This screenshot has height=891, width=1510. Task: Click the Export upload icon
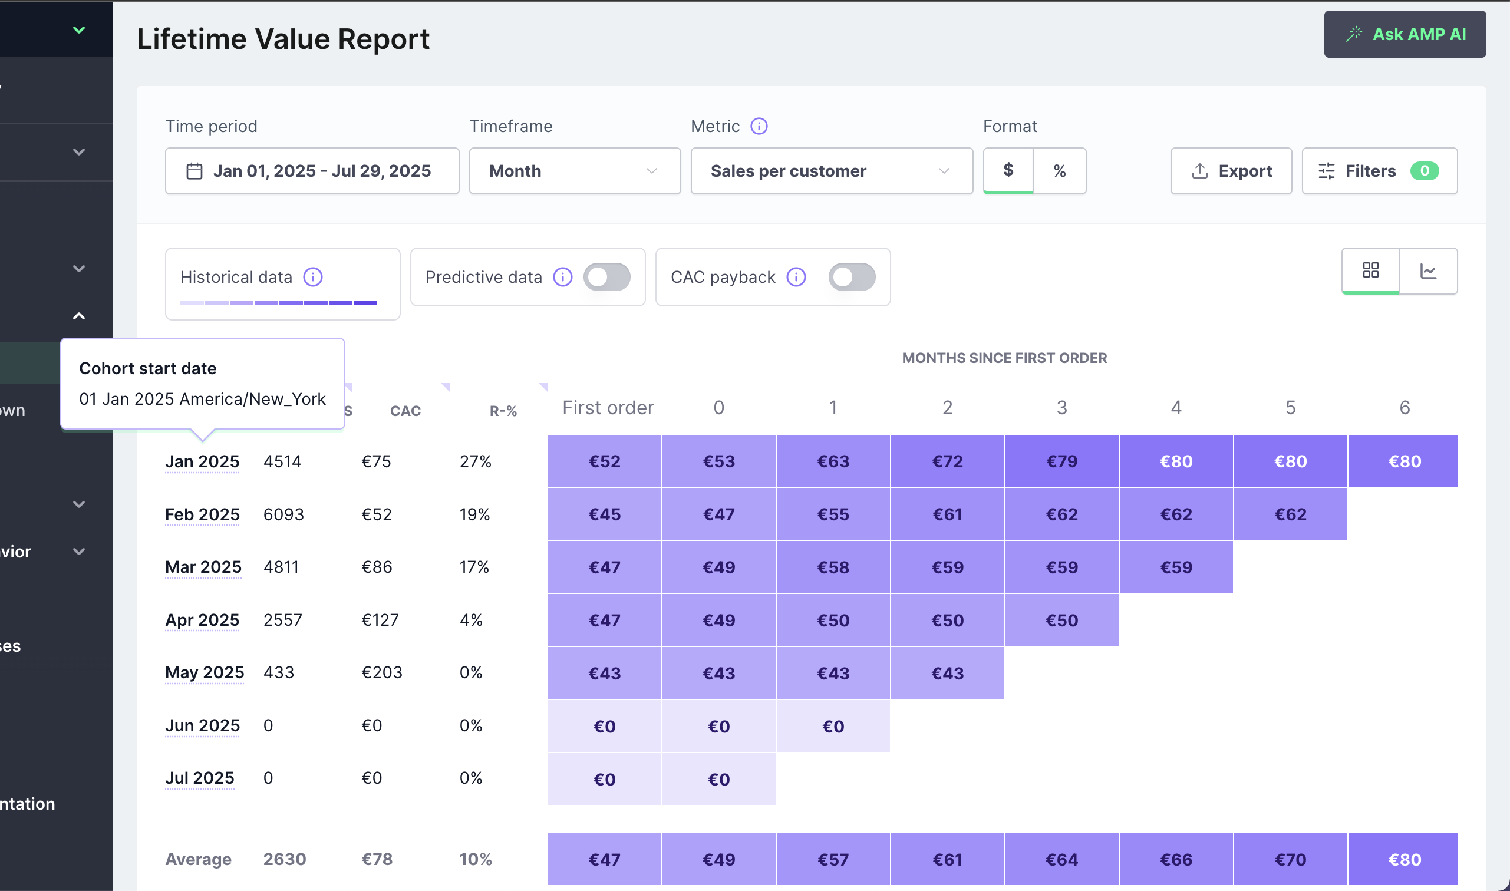[1199, 171]
